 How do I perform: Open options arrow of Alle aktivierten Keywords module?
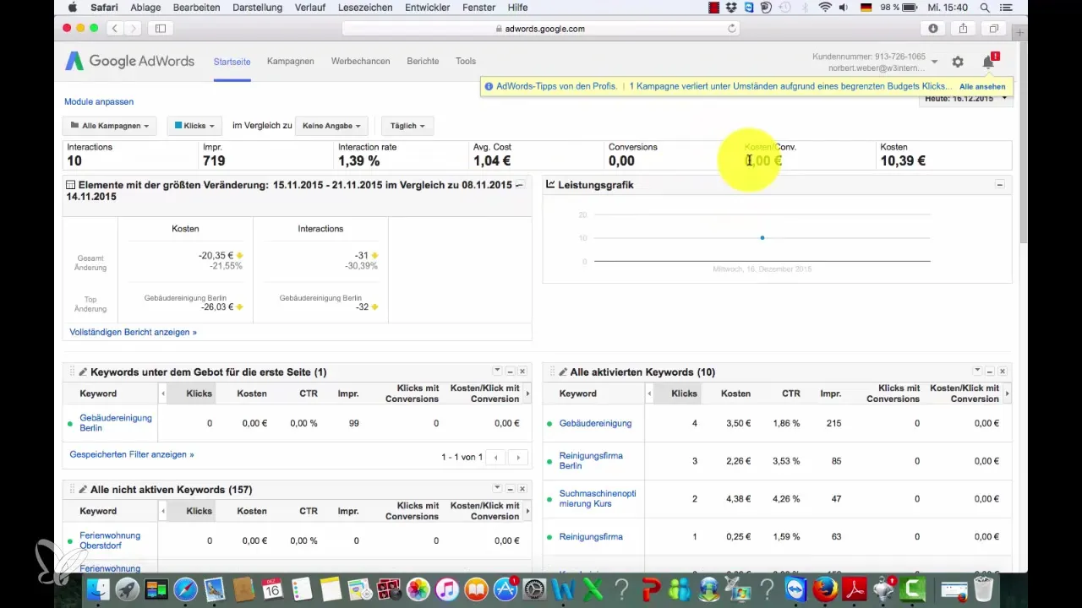click(x=978, y=372)
